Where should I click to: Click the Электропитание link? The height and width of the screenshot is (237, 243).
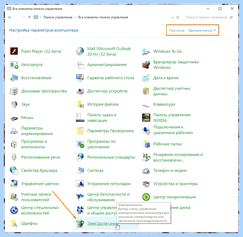point(102,223)
